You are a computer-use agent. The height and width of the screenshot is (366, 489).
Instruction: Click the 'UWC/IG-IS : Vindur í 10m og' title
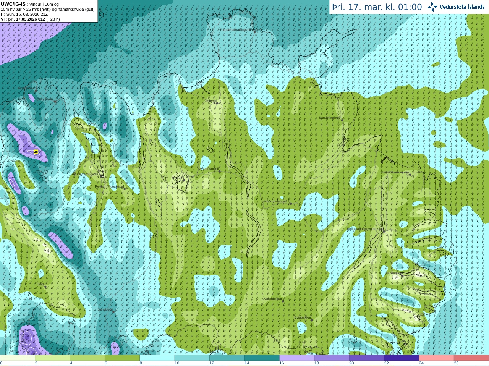click(x=29, y=4)
